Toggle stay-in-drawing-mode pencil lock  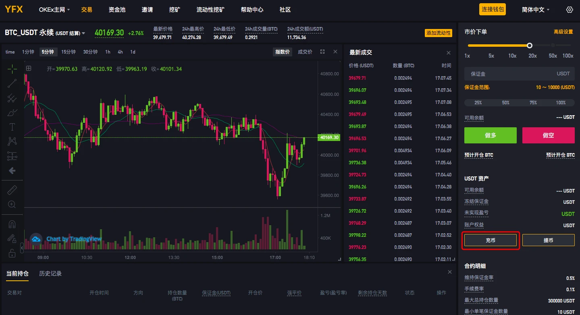click(12, 238)
